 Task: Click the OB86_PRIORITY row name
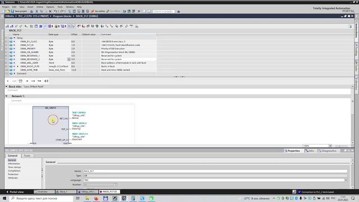(x=27, y=49)
